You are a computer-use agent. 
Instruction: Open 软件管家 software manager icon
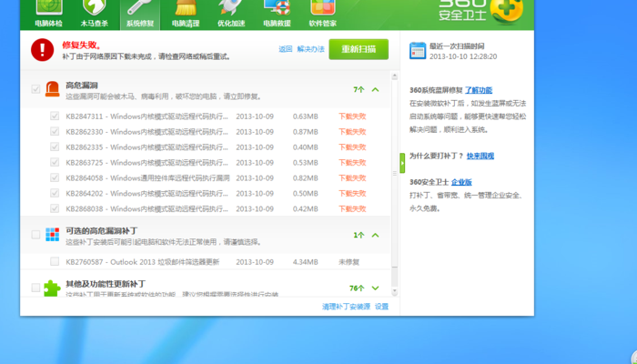point(322,8)
